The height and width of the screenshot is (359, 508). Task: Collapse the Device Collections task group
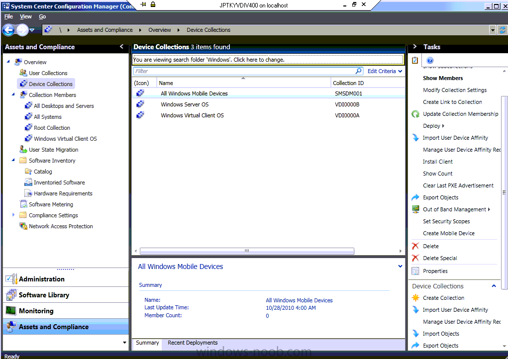[x=494, y=286]
